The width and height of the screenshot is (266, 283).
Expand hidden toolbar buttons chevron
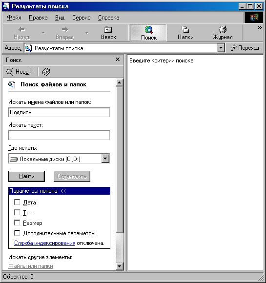pyautogui.click(x=260, y=28)
